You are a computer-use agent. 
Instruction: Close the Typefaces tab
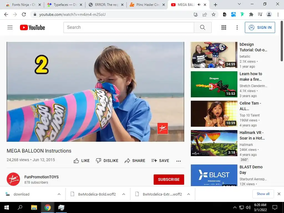coord(81,5)
